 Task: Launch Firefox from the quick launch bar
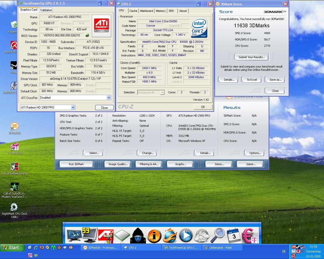pyautogui.click(x=42, y=248)
